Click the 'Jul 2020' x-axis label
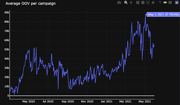Image resolution: width=180 pixels, height=105 pixels. coord(48,102)
